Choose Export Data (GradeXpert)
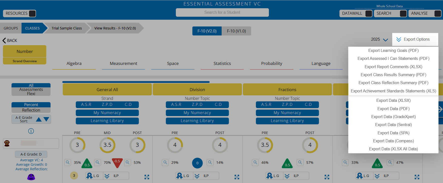Viewport: 443px width, 183px height. point(393,117)
